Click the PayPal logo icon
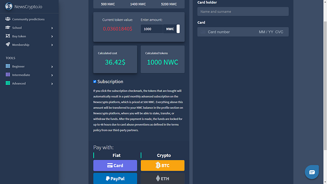327x184 pixels. pos(108,179)
